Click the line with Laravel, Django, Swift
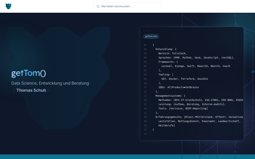This screenshot has height=159, width=255. click(x=196, y=66)
